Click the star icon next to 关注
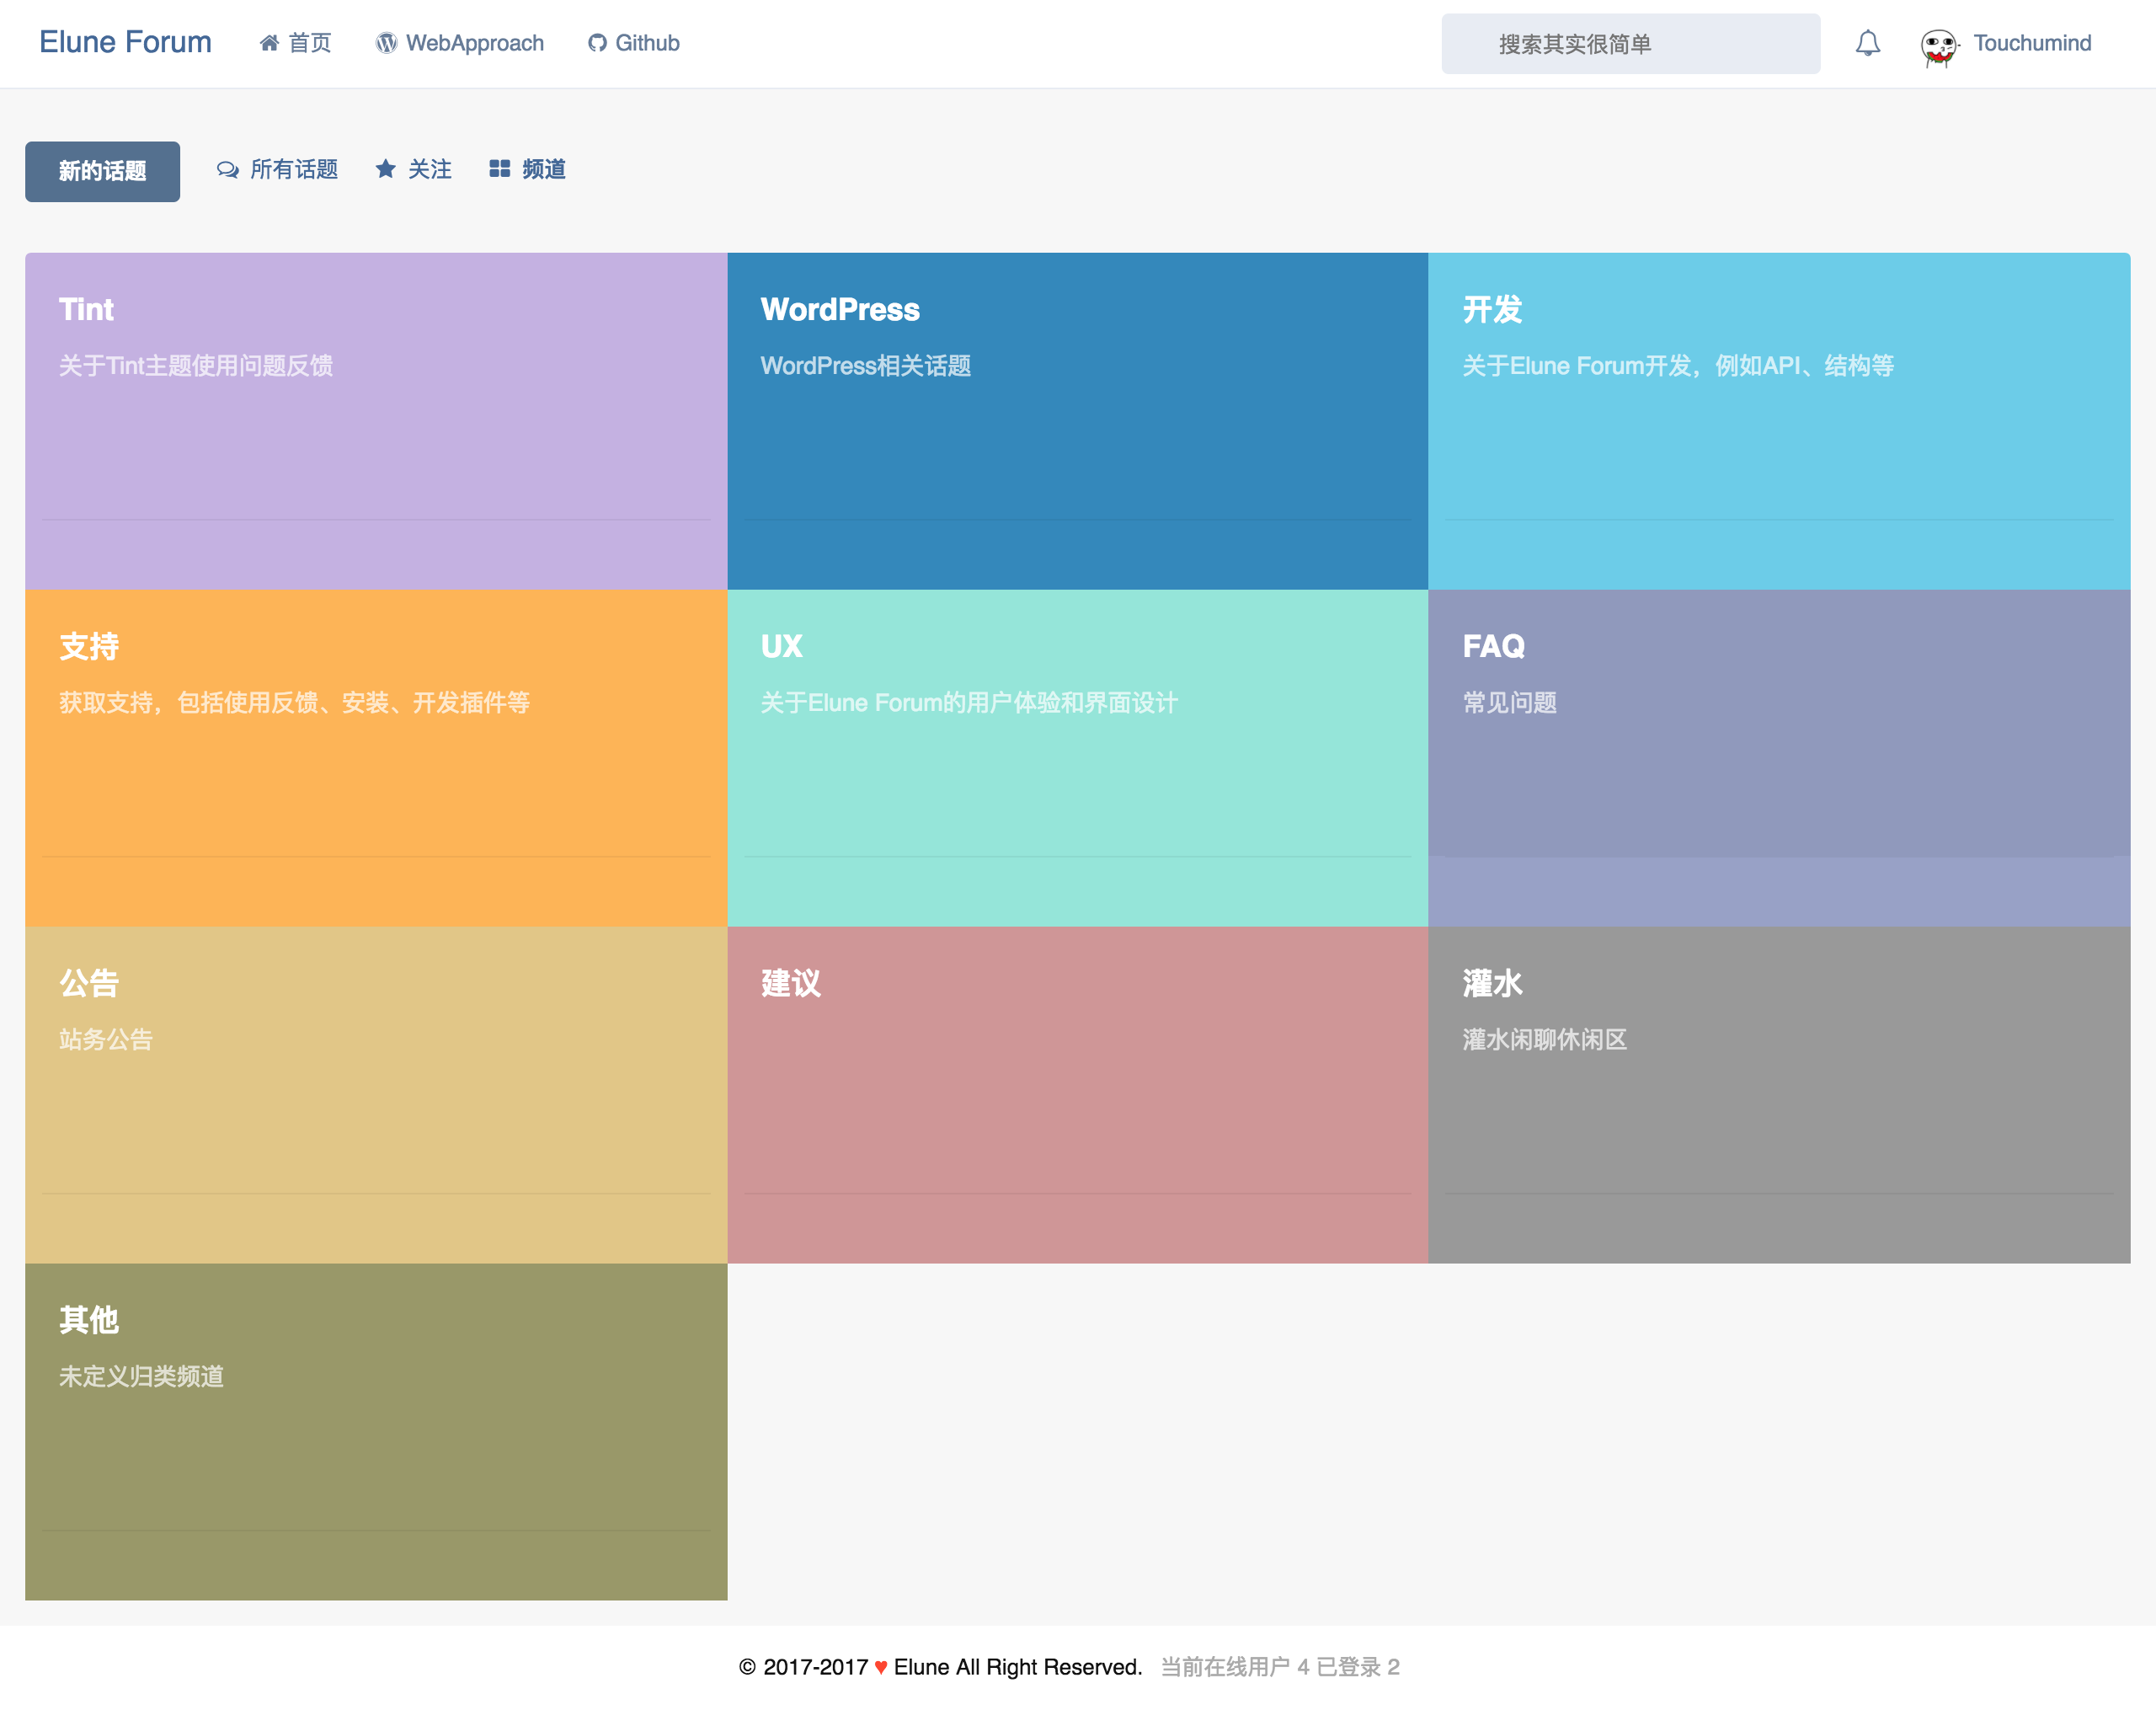The image size is (2156, 1710). tap(385, 169)
